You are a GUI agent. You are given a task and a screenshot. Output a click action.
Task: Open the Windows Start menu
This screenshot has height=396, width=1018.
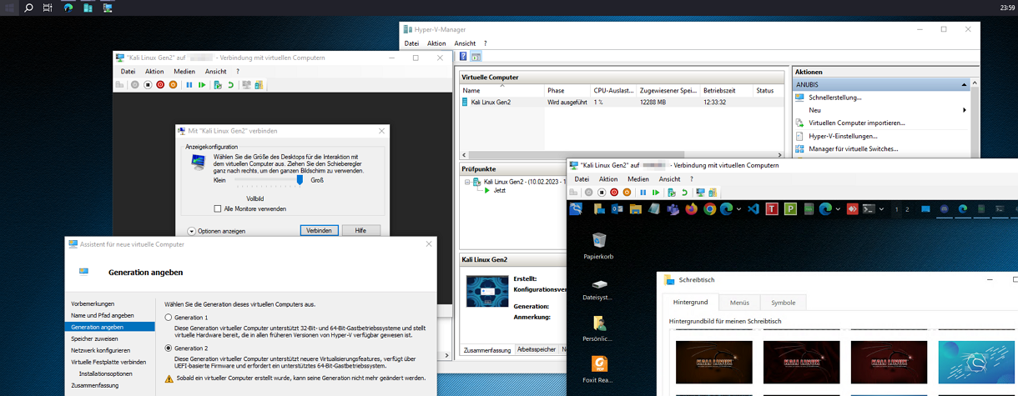[x=8, y=8]
